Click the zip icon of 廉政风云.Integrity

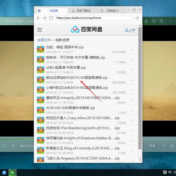click(41, 100)
